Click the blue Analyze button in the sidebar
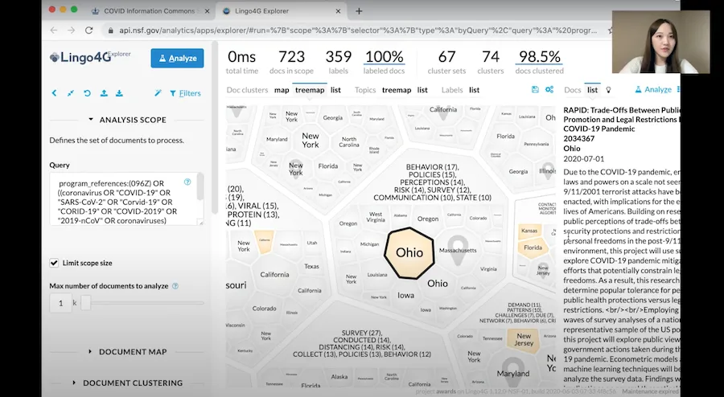This screenshot has height=397, width=724. (x=177, y=58)
